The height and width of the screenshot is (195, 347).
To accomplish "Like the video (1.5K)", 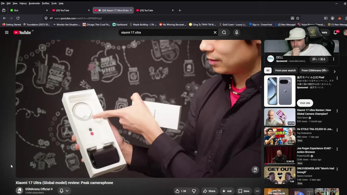I will [181, 191].
